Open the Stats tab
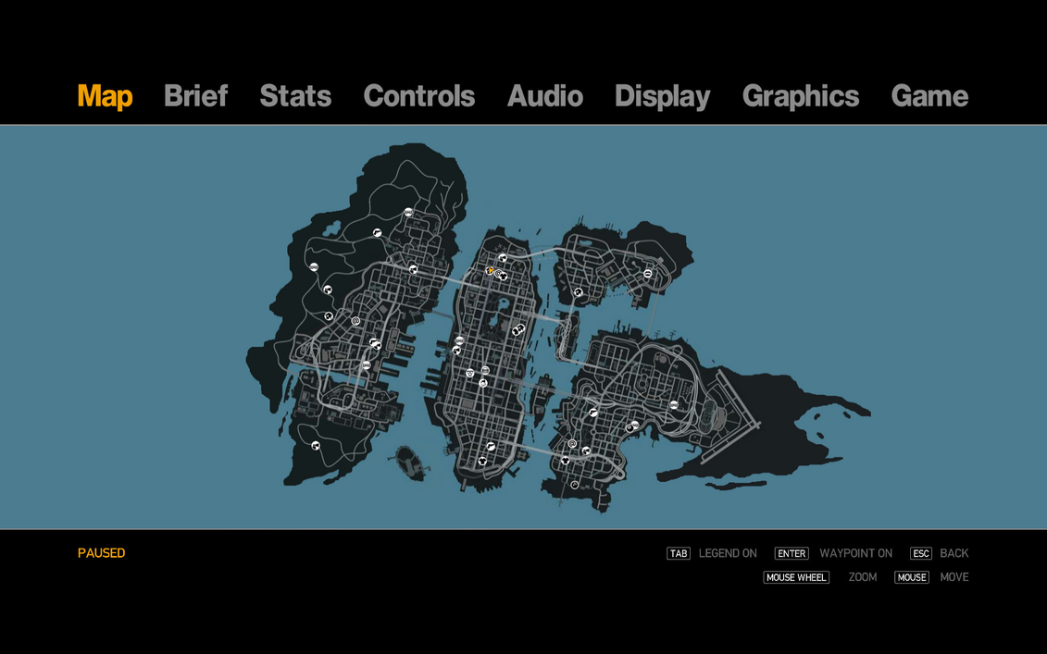This screenshot has height=654, width=1047. [295, 96]
